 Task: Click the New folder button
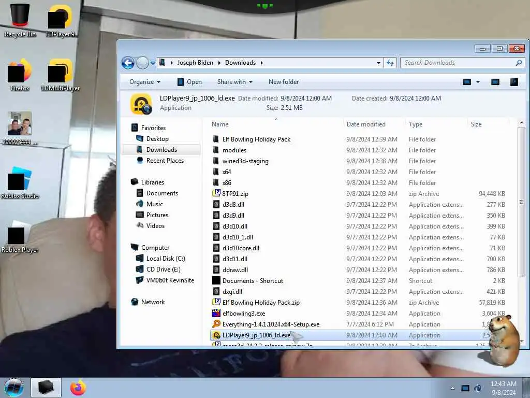point(284,82)
